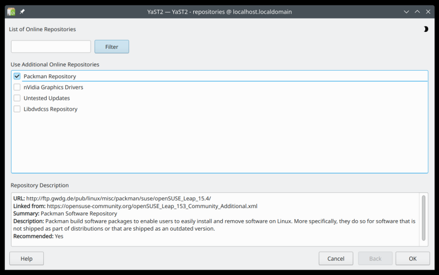Open Help for this dialog
The width and height of the screenshot is (439, 275).
[26, 259]
